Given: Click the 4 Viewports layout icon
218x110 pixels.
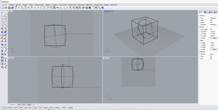Looking at the screenshot, I should [x=54, y=8].
